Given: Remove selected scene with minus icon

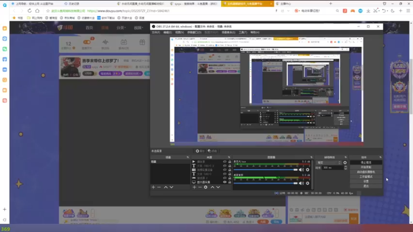Looking at the screenshot, I should (x=159, y=187).
